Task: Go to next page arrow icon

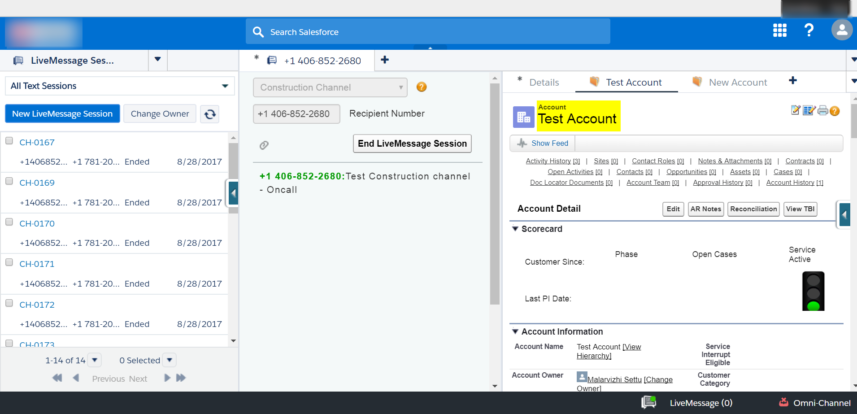Action: 167,378
